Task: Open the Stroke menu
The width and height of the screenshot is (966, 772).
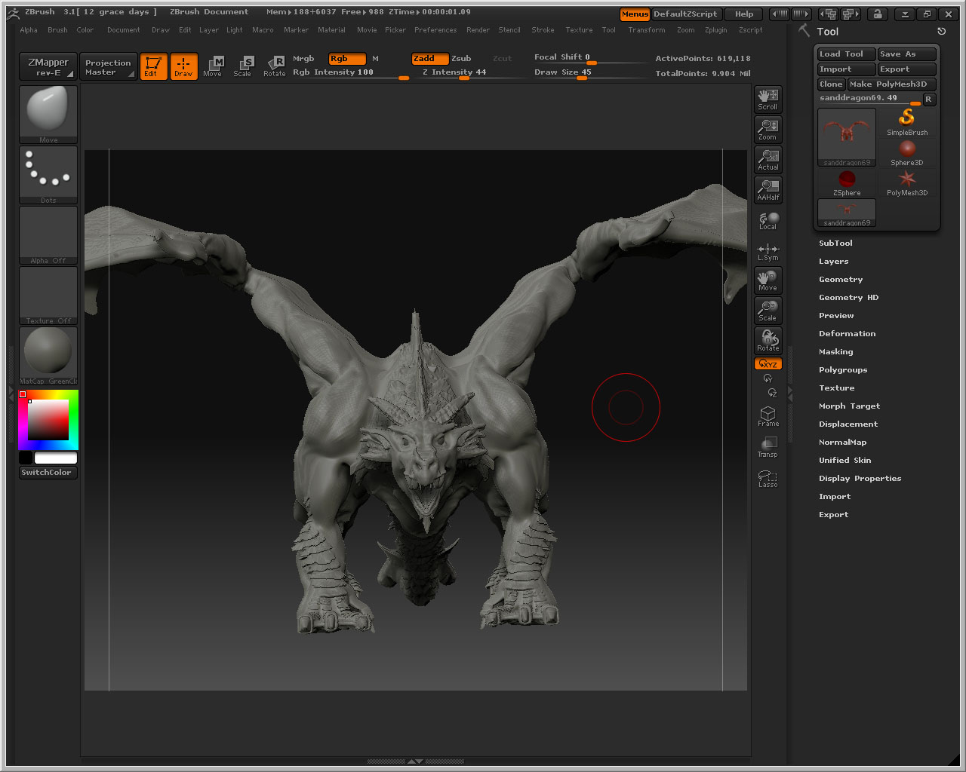Action: pos(543,30)
